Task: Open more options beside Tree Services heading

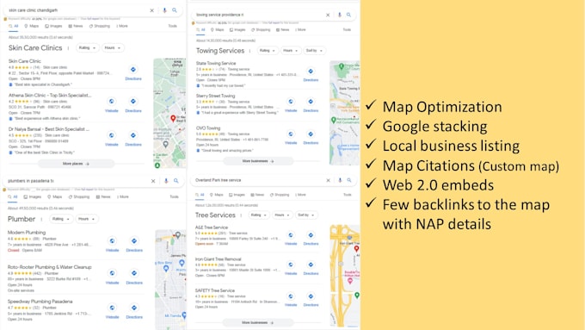Action: (x=241, y=215)
